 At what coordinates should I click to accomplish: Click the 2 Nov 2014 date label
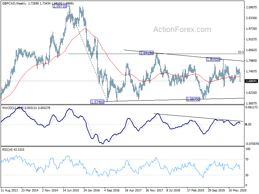click(x=50, y=190)
